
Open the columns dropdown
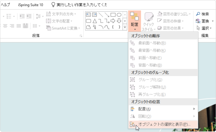point(36,26)
